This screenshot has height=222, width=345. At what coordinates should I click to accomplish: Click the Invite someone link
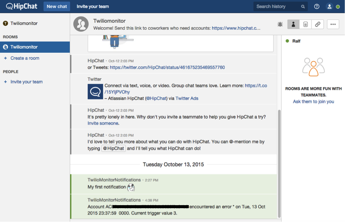click(103, 123)
